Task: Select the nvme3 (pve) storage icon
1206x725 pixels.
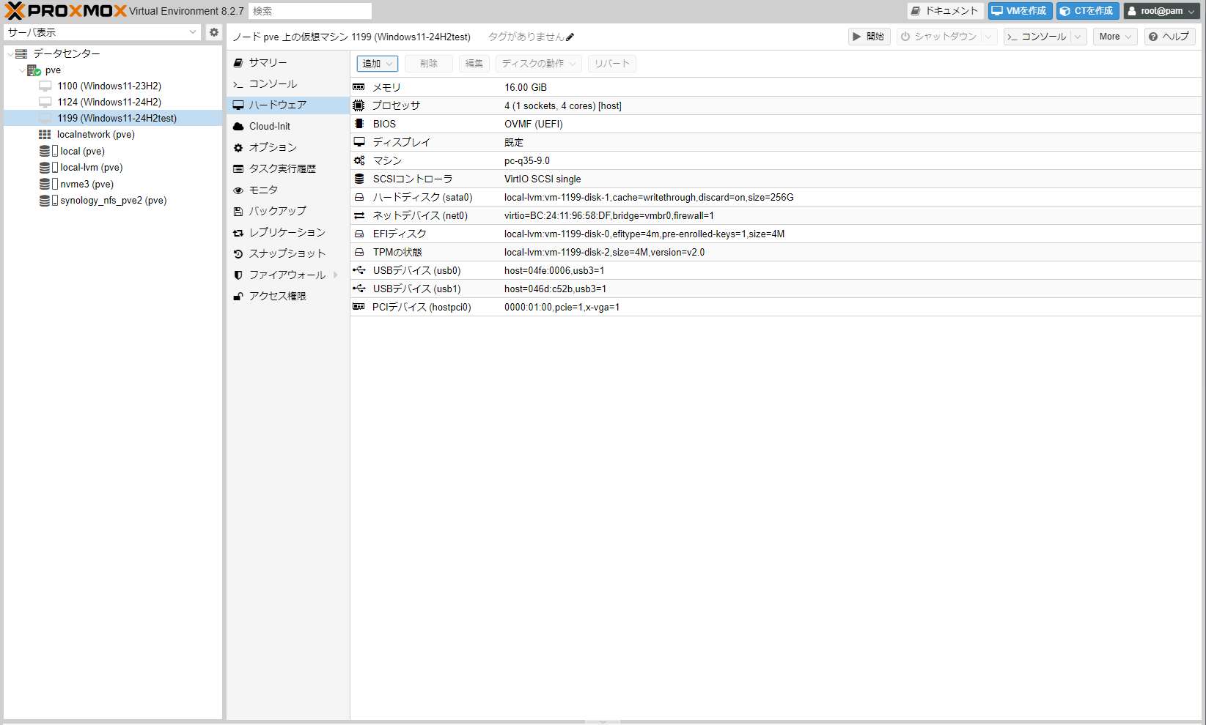Action: coord(45,185)
